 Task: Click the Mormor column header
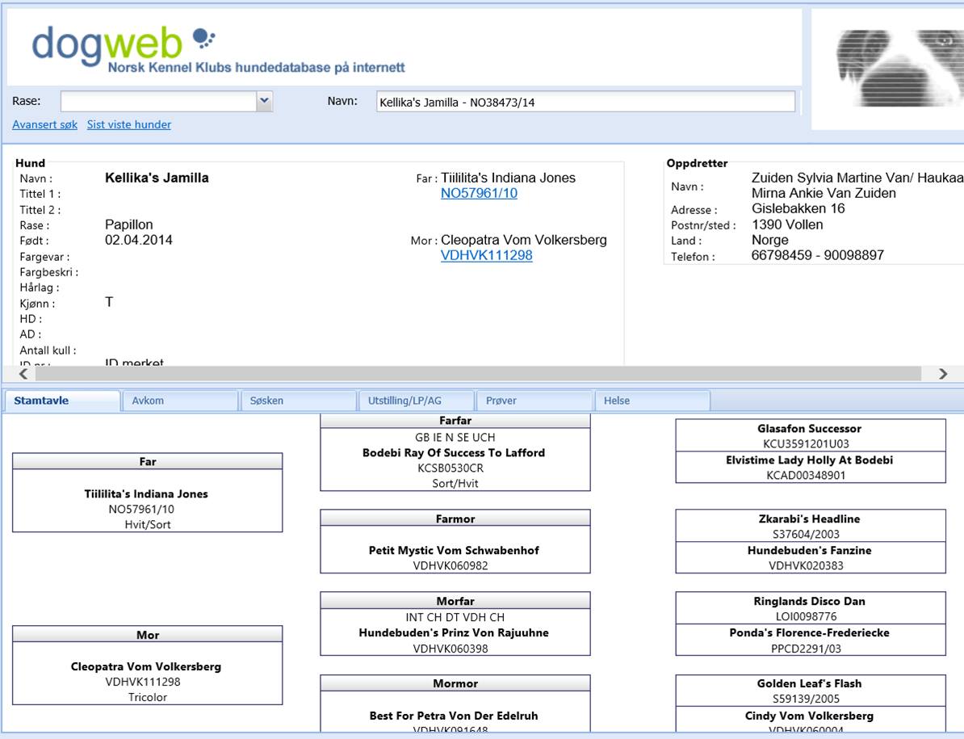[x=455, y=683]
